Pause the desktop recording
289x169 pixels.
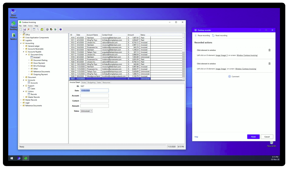coord(202,35)
